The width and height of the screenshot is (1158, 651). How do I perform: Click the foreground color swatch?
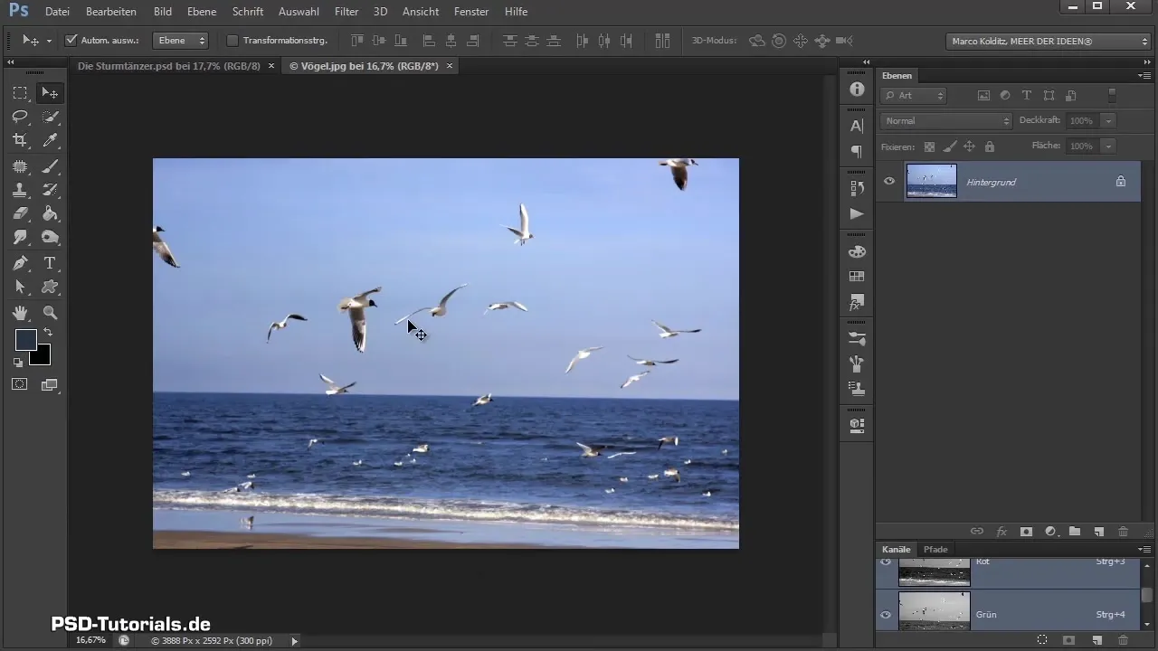click(25, 339)
